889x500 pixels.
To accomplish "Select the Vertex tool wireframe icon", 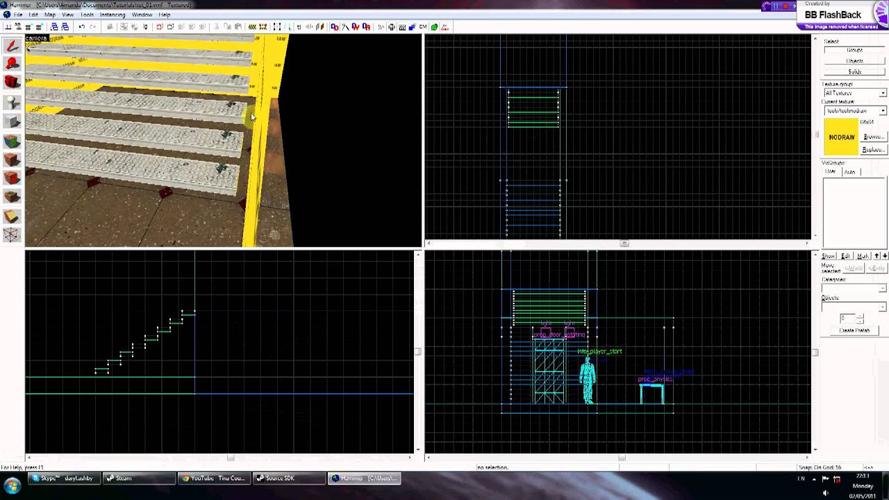I will coord(12,235).
